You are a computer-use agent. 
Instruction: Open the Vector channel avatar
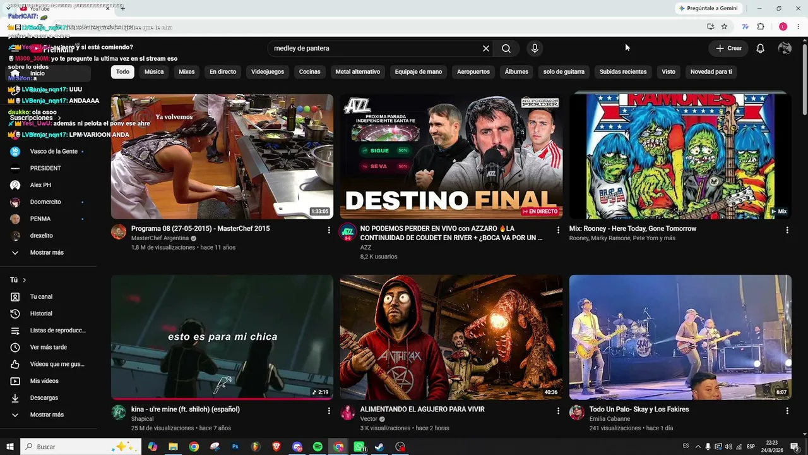(x=347, y=413)
